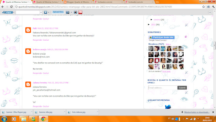Close the downloads bar
Viewport: 216px width, 122px height.
(x=213, y=112)
